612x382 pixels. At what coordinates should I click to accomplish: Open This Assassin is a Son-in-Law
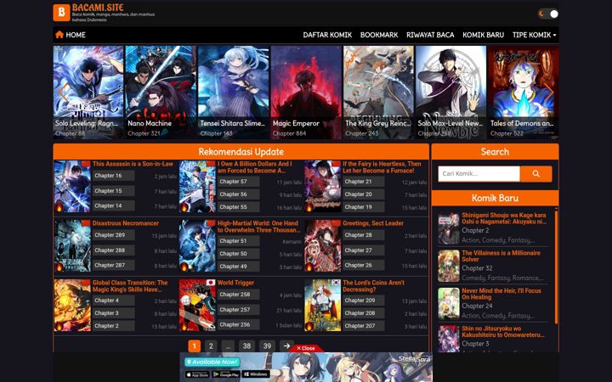[133, 164]
